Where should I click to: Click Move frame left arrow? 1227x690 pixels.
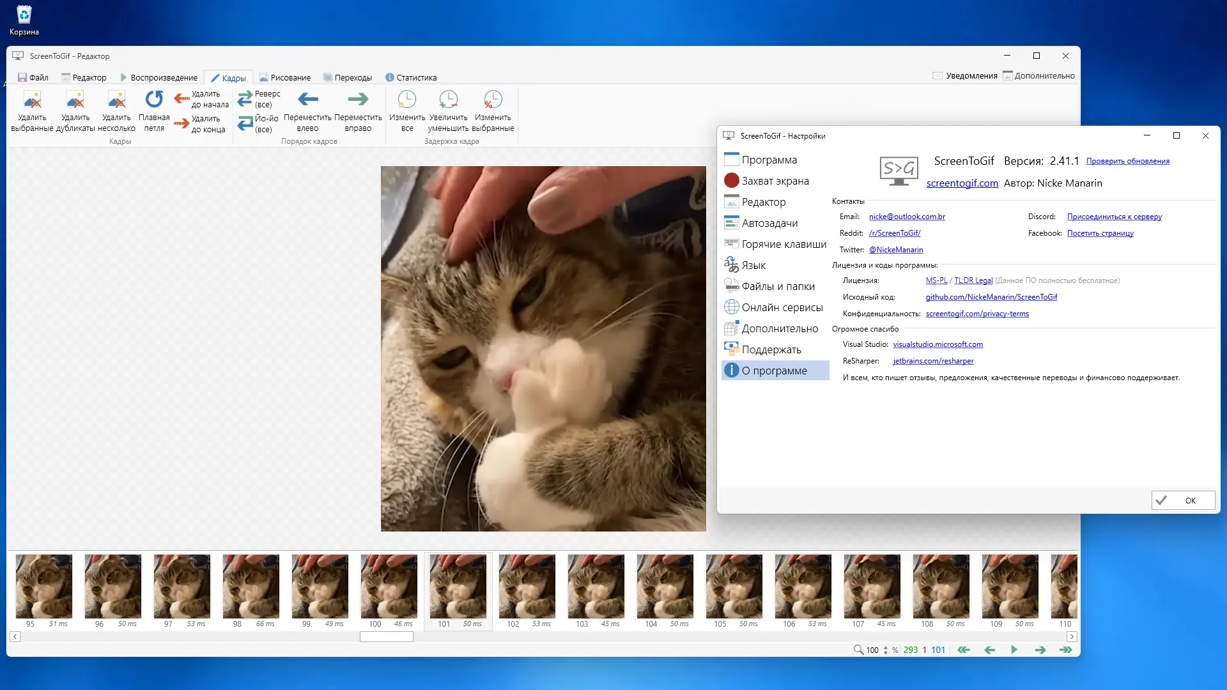pyautogui.click(x=307, y=100)
